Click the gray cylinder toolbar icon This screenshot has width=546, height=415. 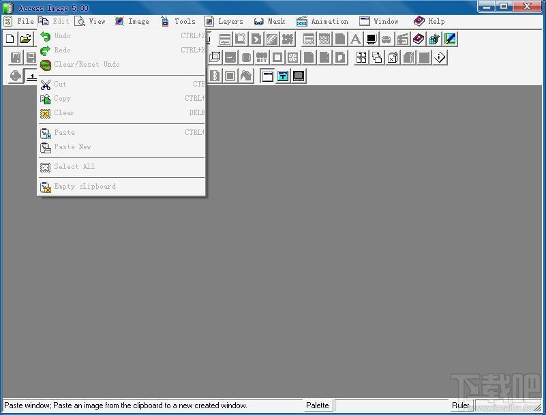pyautogui.click(x=246, y=57)
